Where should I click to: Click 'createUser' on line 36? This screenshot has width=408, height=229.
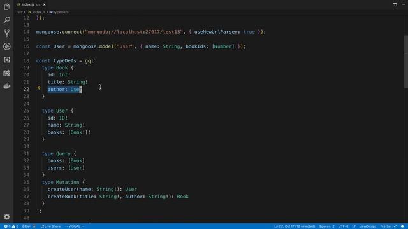coord(62,190)
